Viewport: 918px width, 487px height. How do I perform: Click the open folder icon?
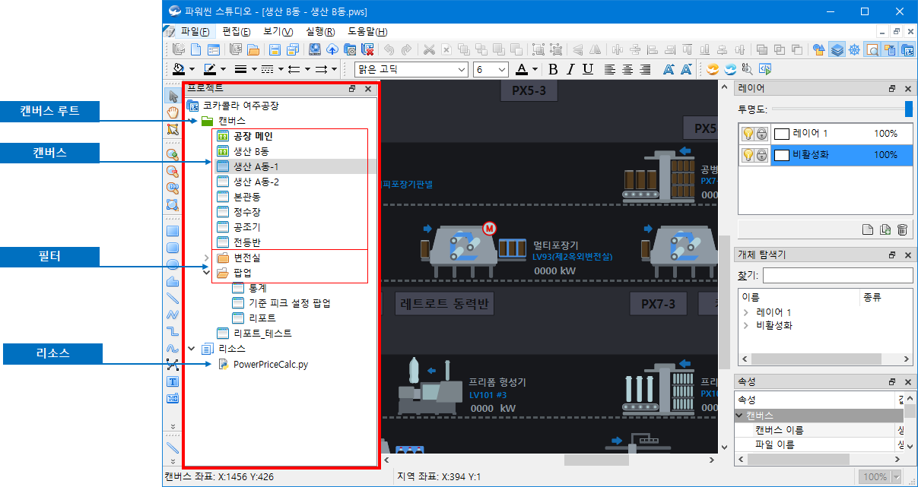[x=253, y=49]
